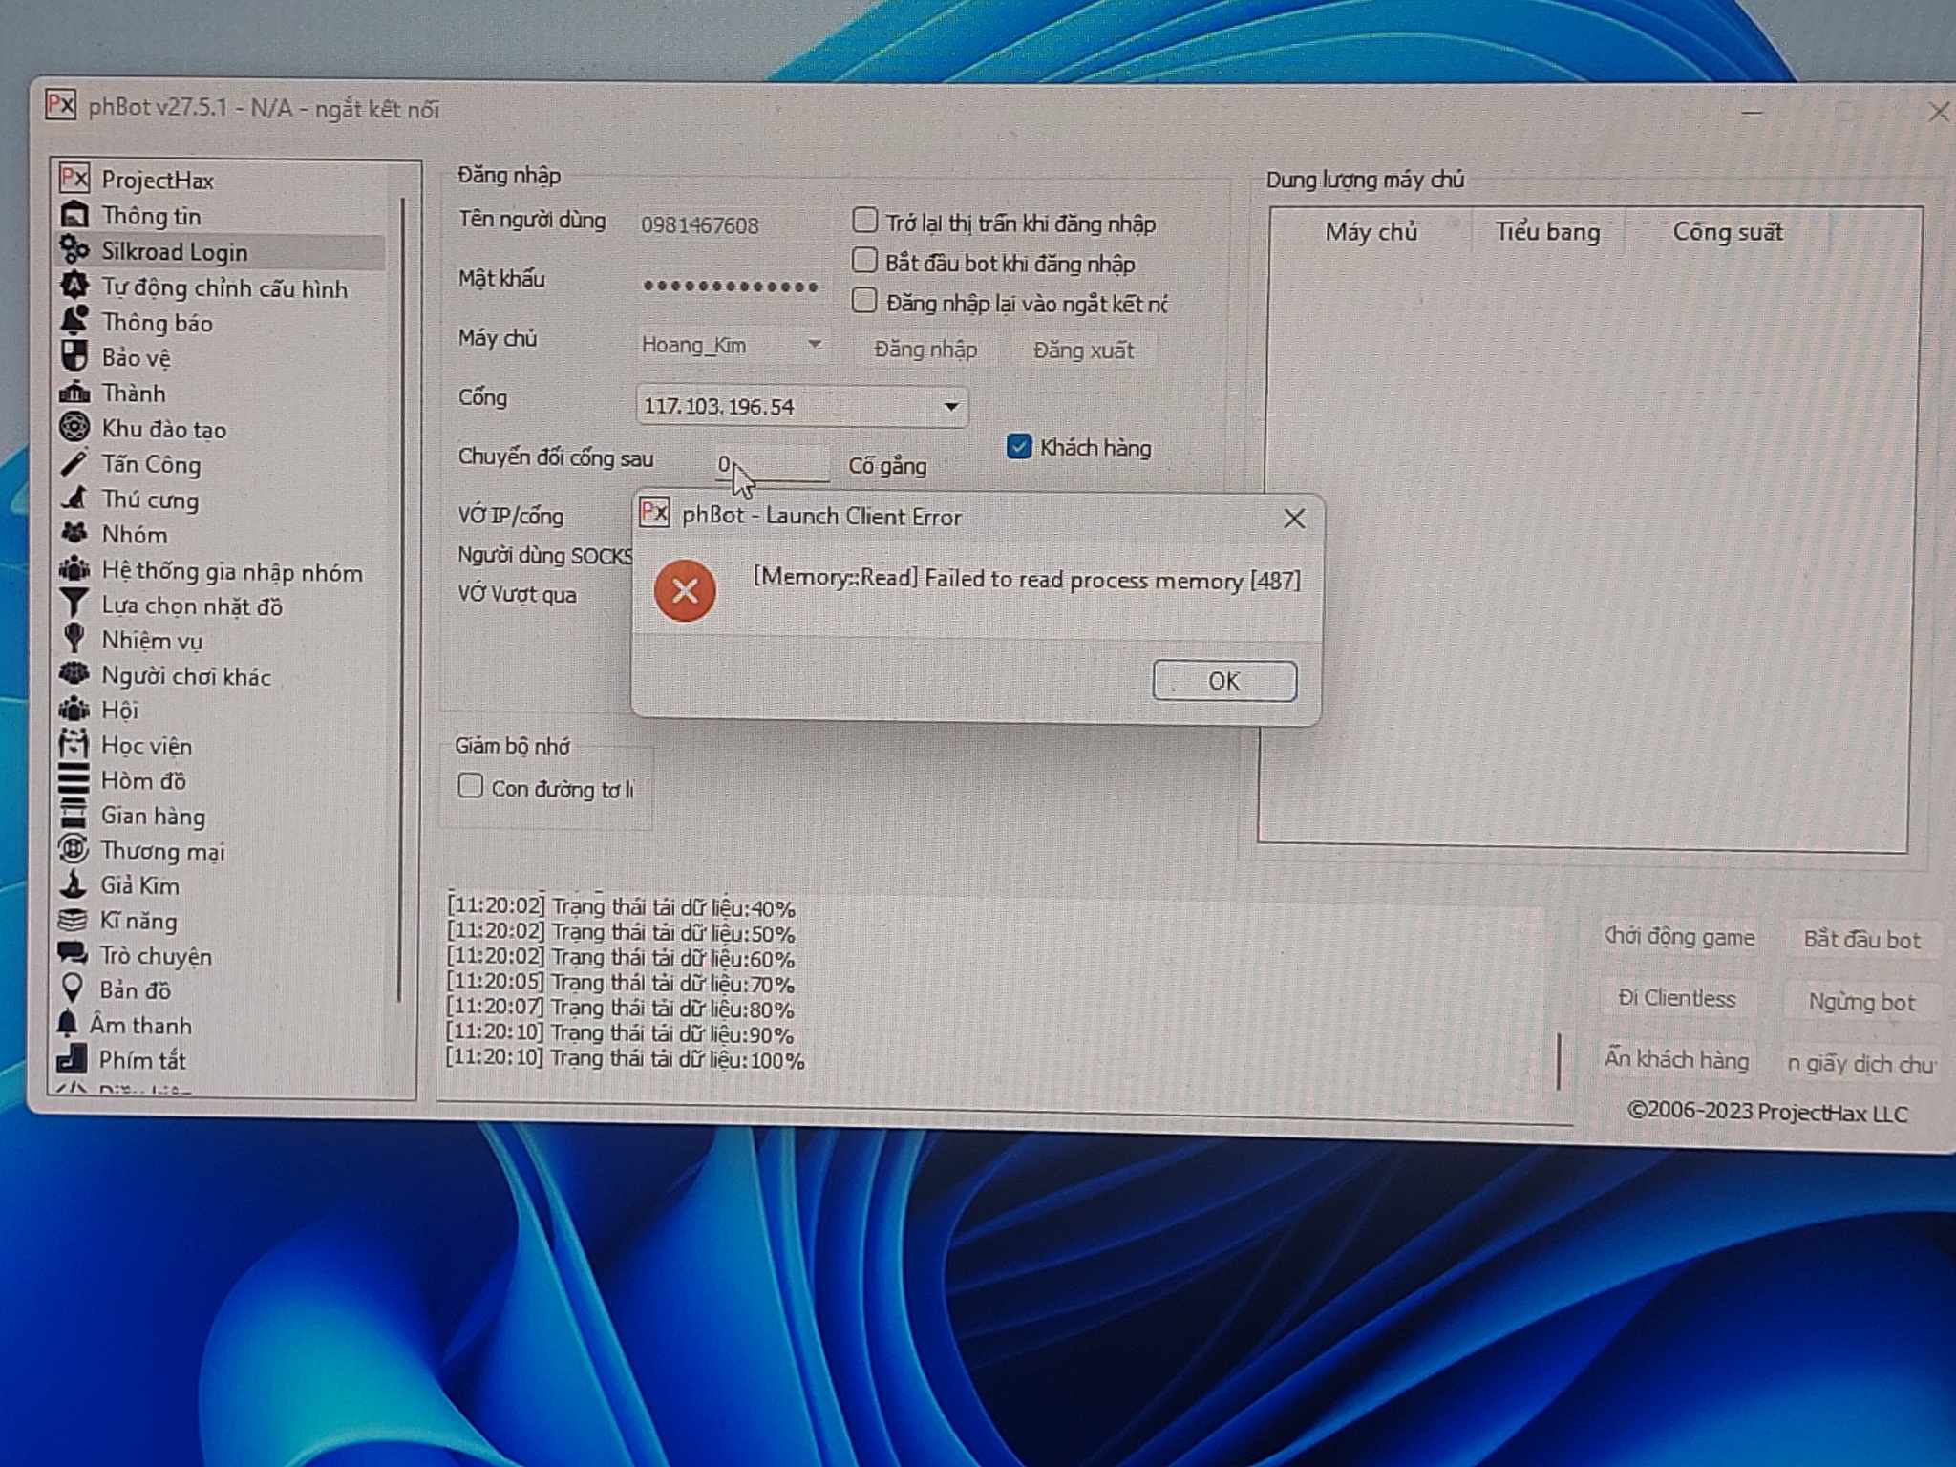Expand the Cổng 117.103.196.54 dropdown
Image resolution: width=1956 pixels, height=1467 pixels.
click(801, 406)
